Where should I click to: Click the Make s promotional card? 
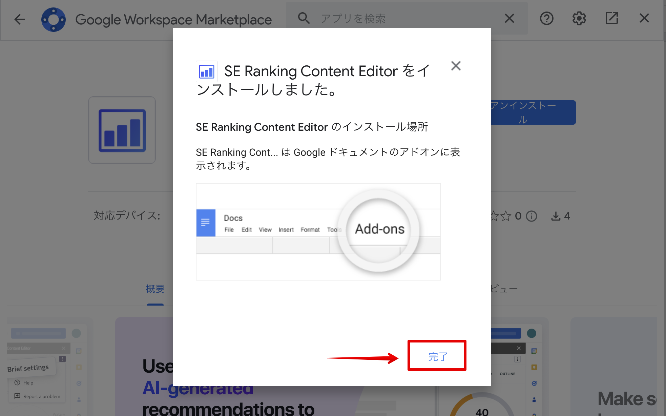(x=614, y=367)
